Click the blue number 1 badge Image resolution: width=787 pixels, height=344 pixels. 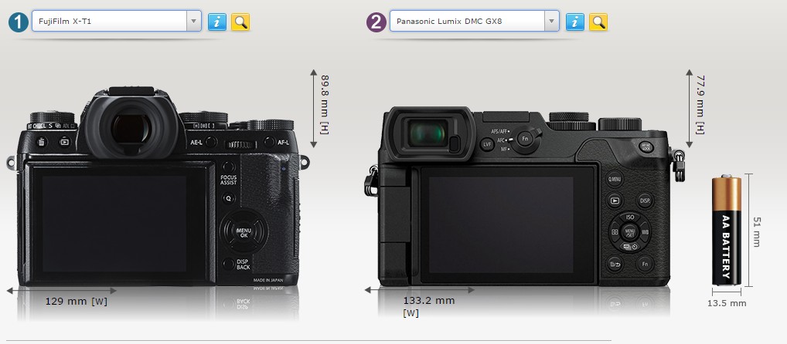pos(18,22)
